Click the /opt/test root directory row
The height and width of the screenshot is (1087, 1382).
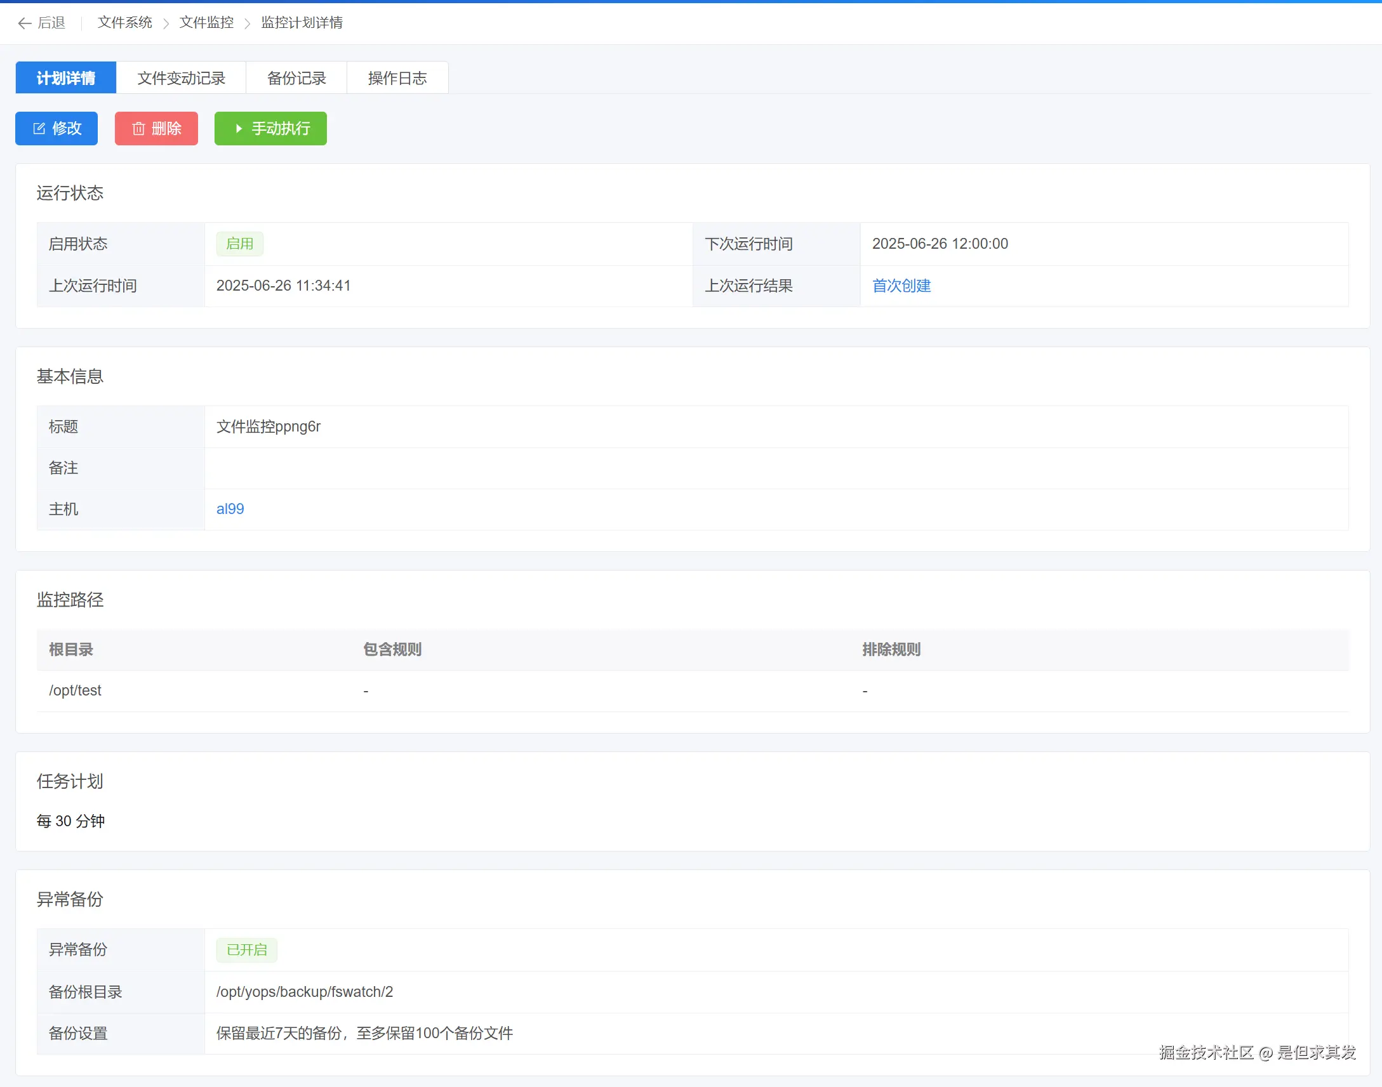click(x=75, y=690)
